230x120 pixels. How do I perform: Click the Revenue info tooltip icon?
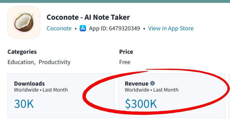coord(152,83)
